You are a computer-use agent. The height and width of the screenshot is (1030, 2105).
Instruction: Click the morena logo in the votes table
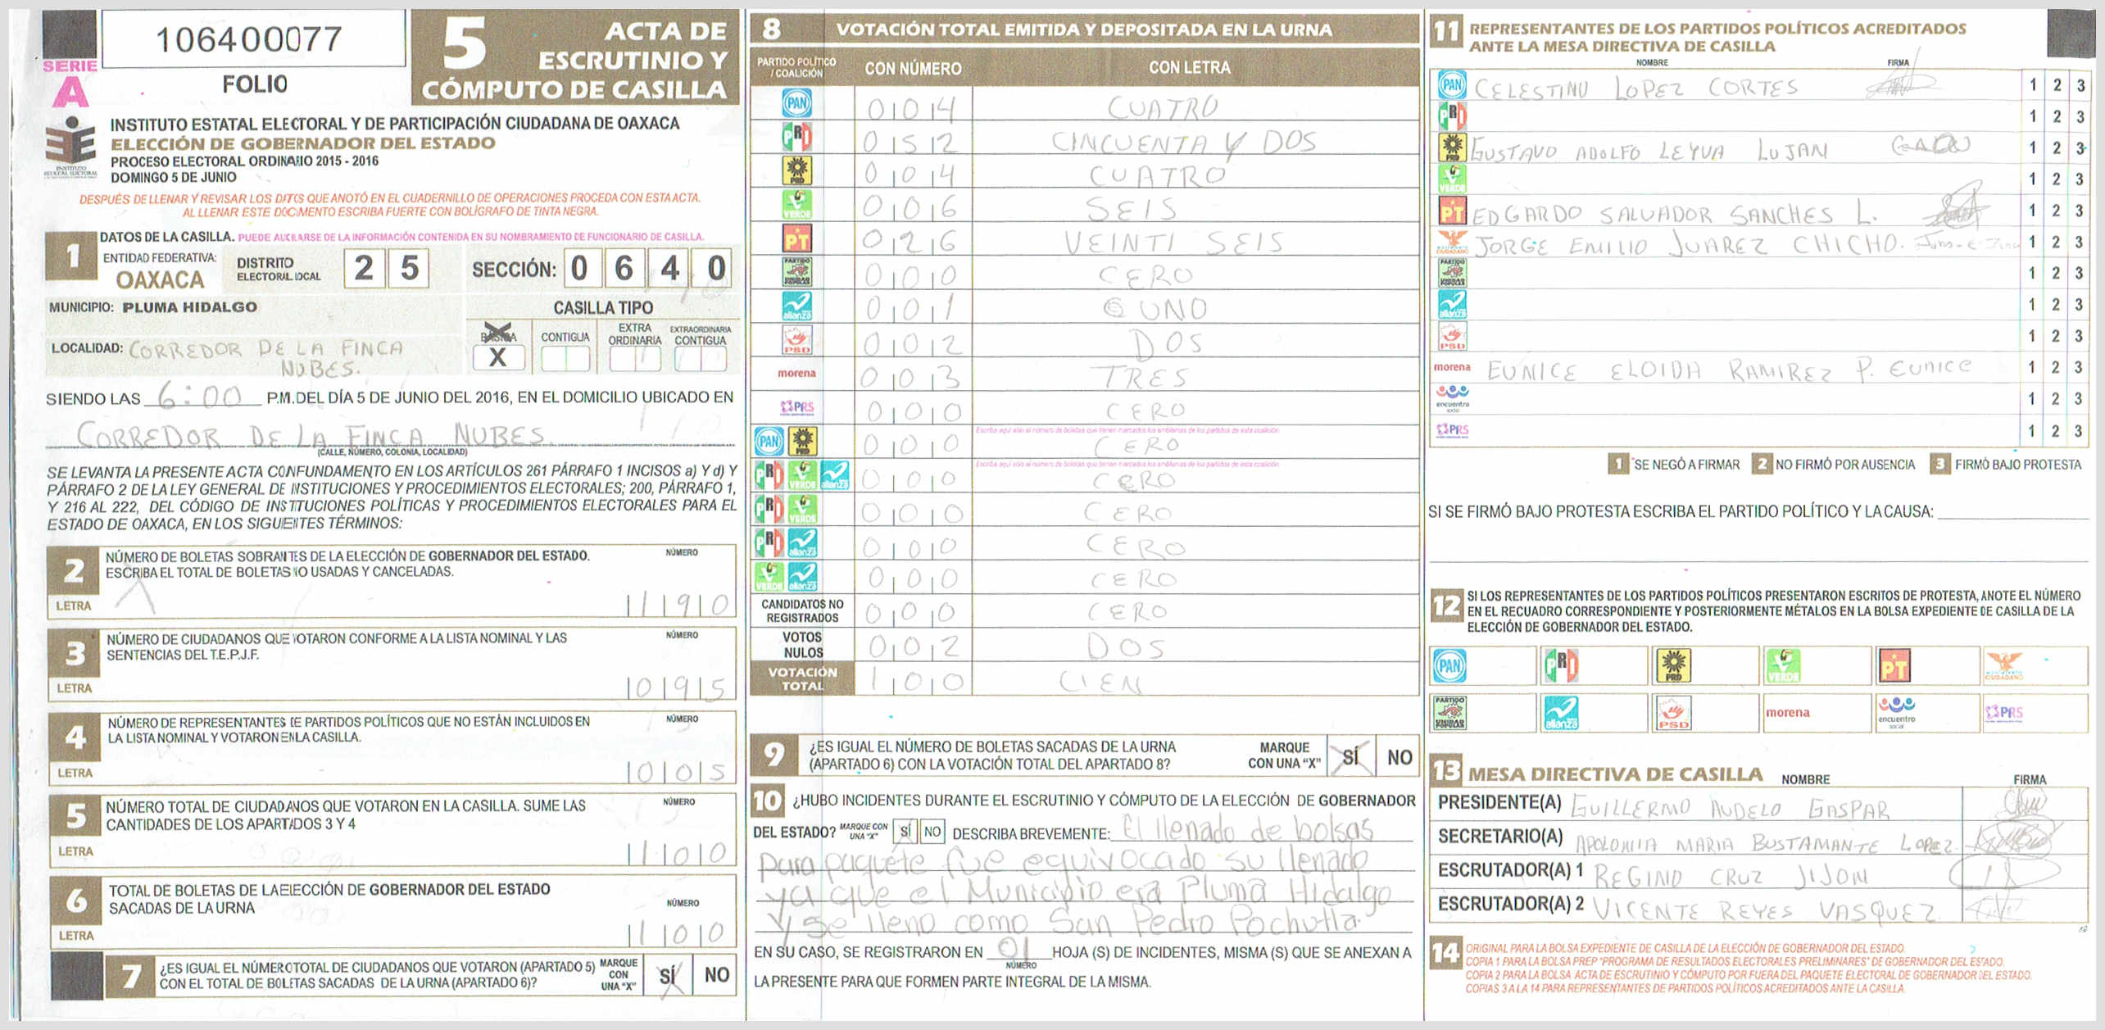[796, 374]
